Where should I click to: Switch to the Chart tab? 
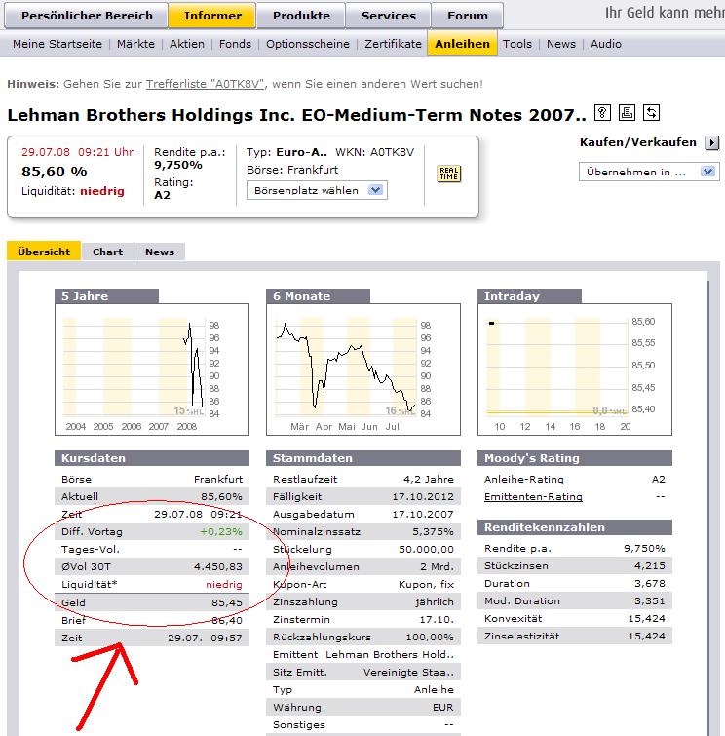(x=107, y=252)
